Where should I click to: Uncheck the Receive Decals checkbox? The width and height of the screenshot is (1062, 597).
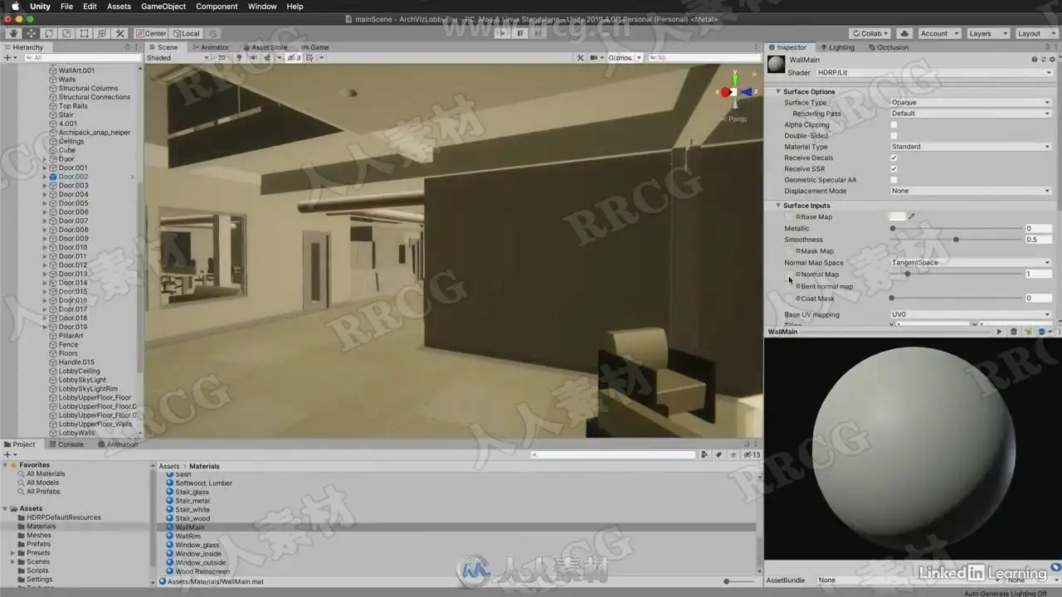894,158
